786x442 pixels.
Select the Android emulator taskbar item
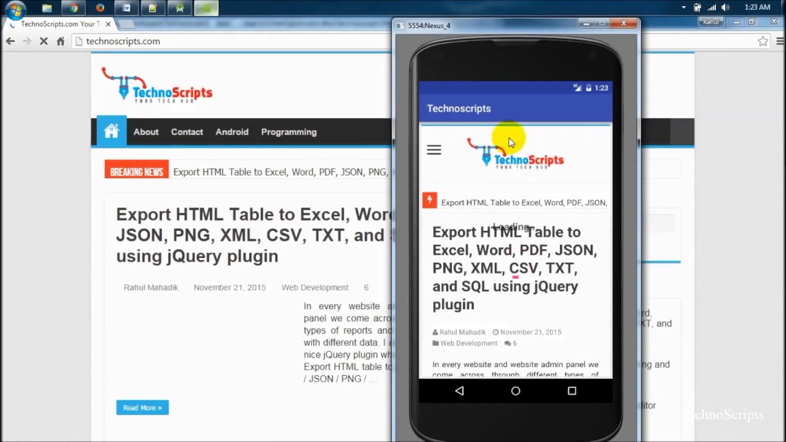(206, 8)
